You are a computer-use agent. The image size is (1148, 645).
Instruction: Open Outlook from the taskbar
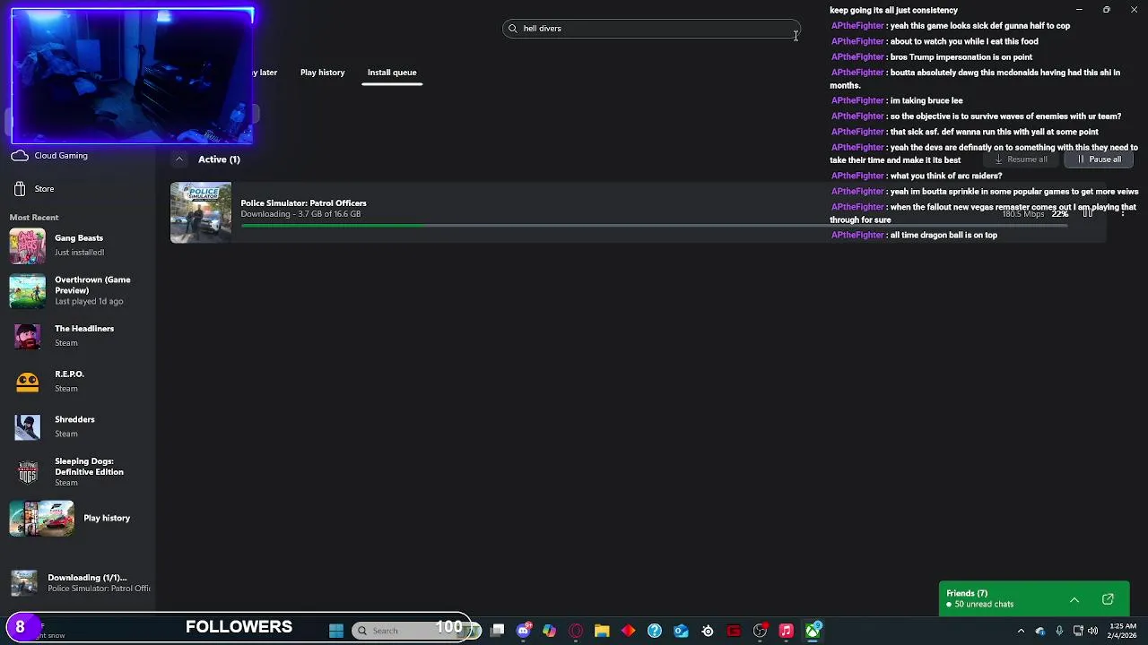pyautogui.click(x=681, y=631)
